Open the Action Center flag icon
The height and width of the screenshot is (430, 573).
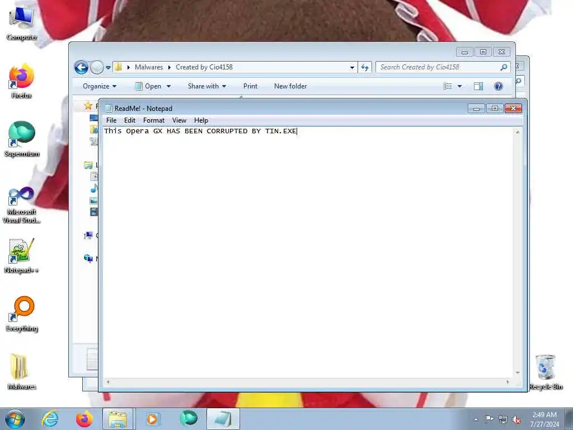pyautogui.click(x=489, y=419)
